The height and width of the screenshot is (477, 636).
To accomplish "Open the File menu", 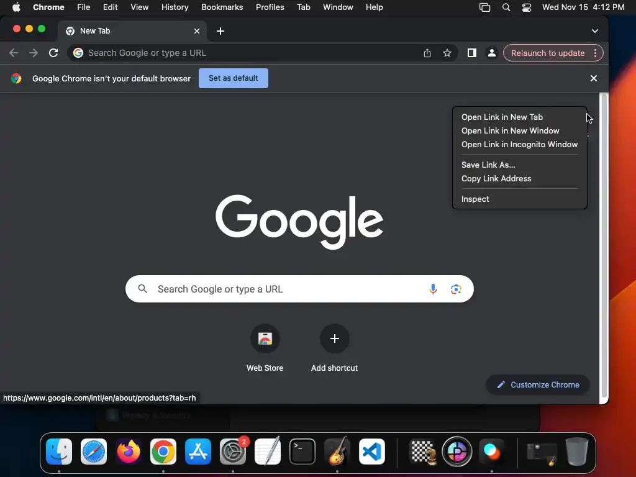I will [84, 7].
